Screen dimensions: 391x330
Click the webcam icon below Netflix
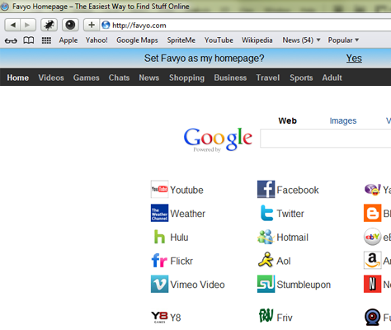point(373,317)
